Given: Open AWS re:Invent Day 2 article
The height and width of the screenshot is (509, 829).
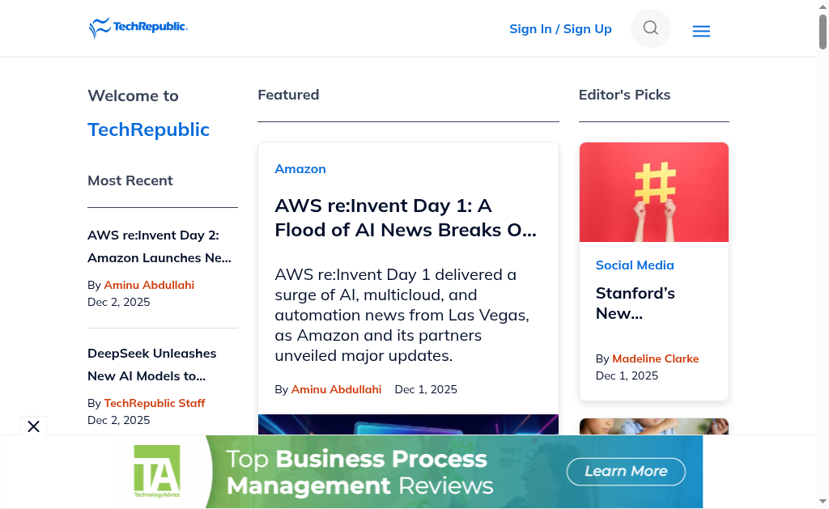Looking at the screenshot, I should pos(159,246).
